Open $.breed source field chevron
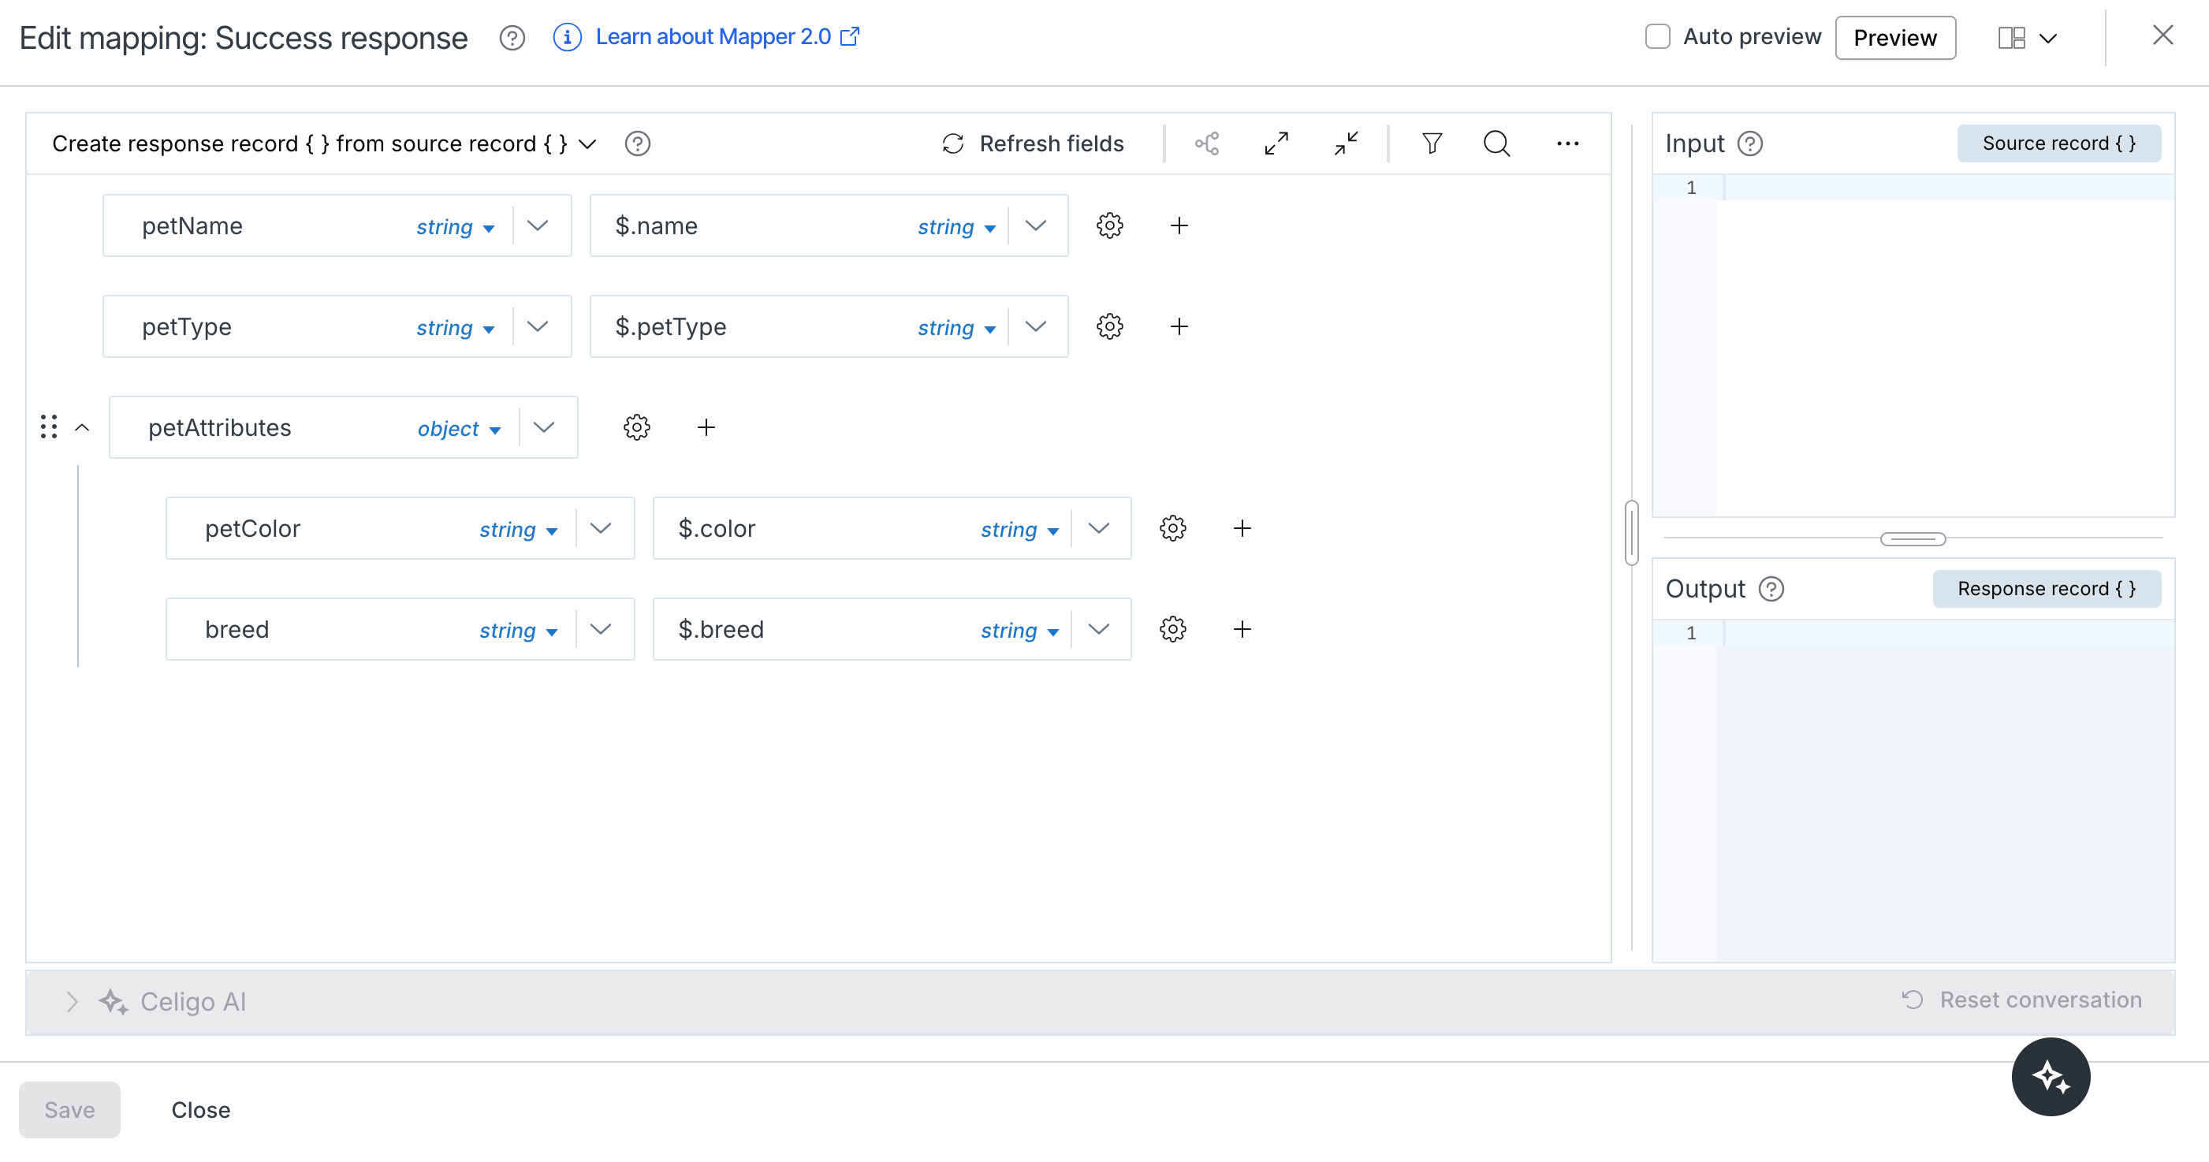This screenshot has width=2209, height=1162. coord(1098,629)
